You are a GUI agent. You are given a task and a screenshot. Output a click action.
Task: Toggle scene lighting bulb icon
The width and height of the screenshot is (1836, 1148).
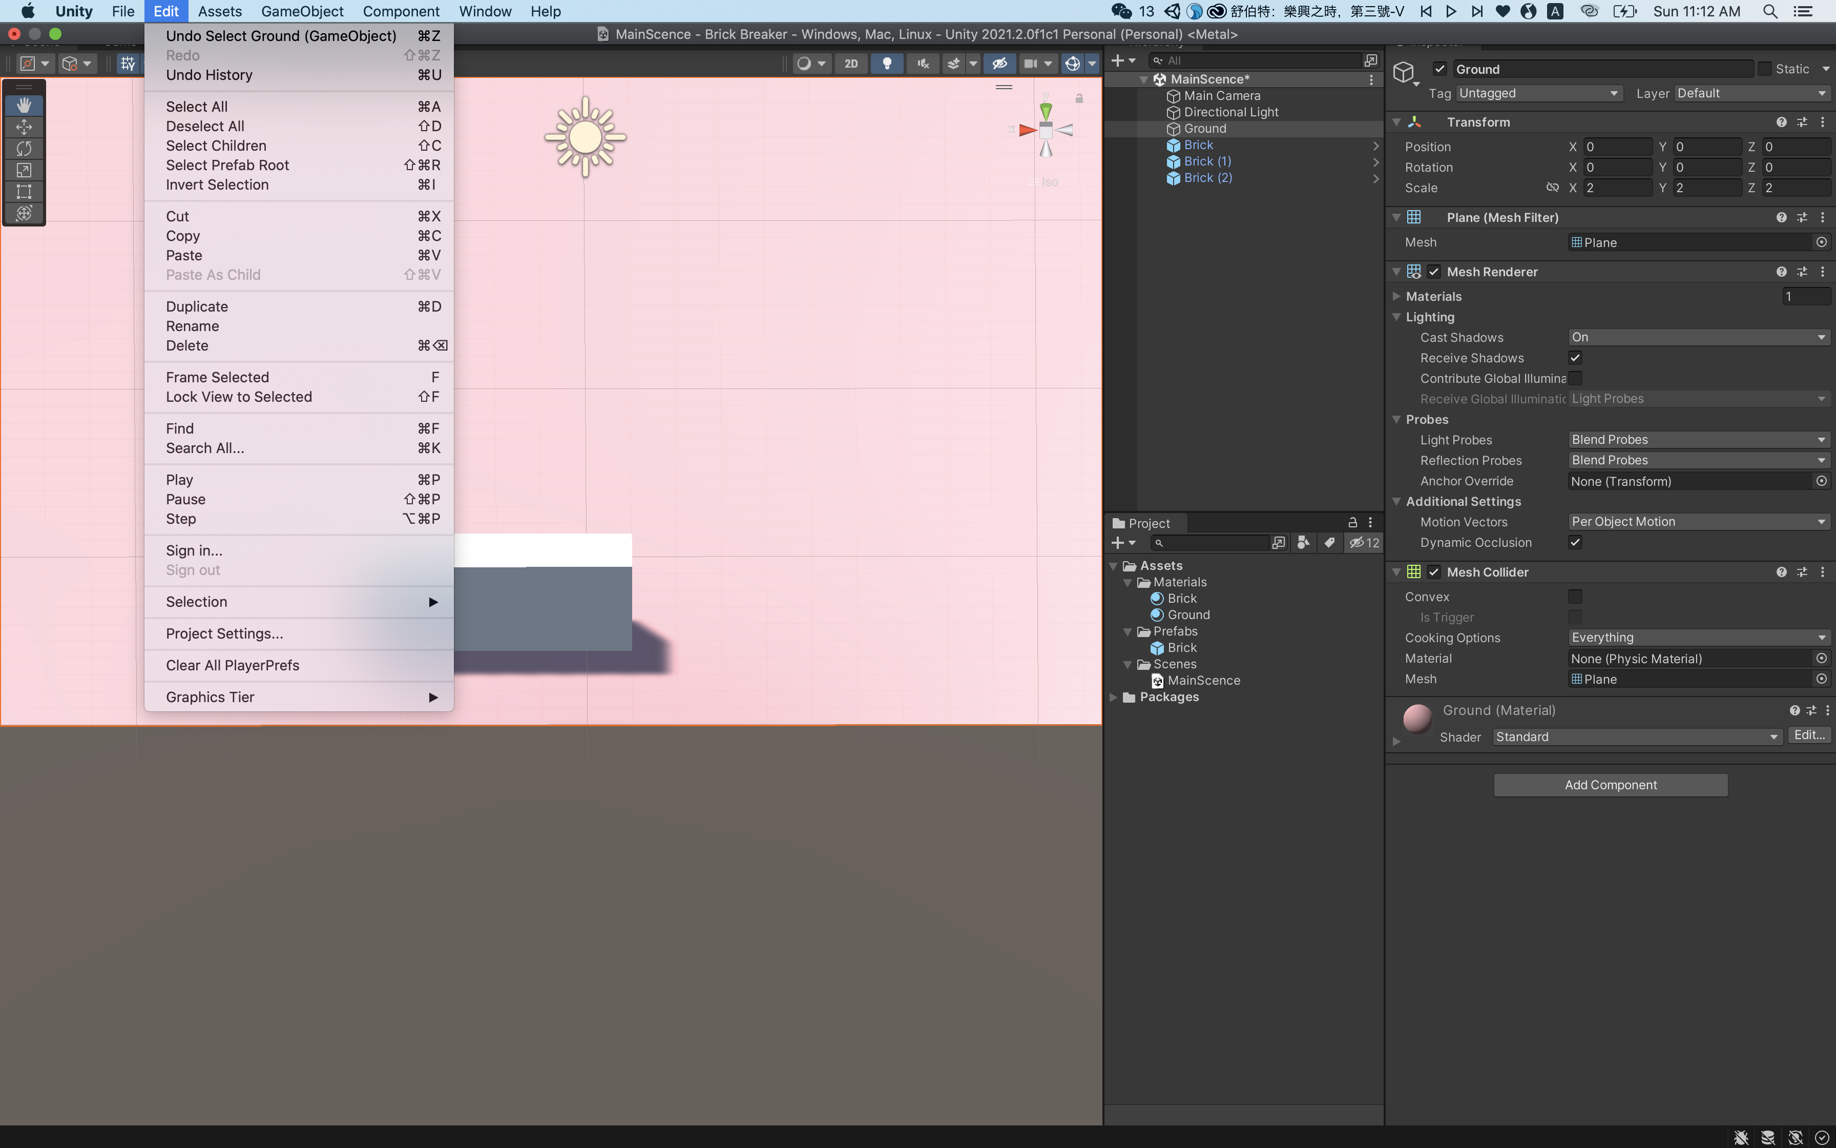tap(886, 64)
